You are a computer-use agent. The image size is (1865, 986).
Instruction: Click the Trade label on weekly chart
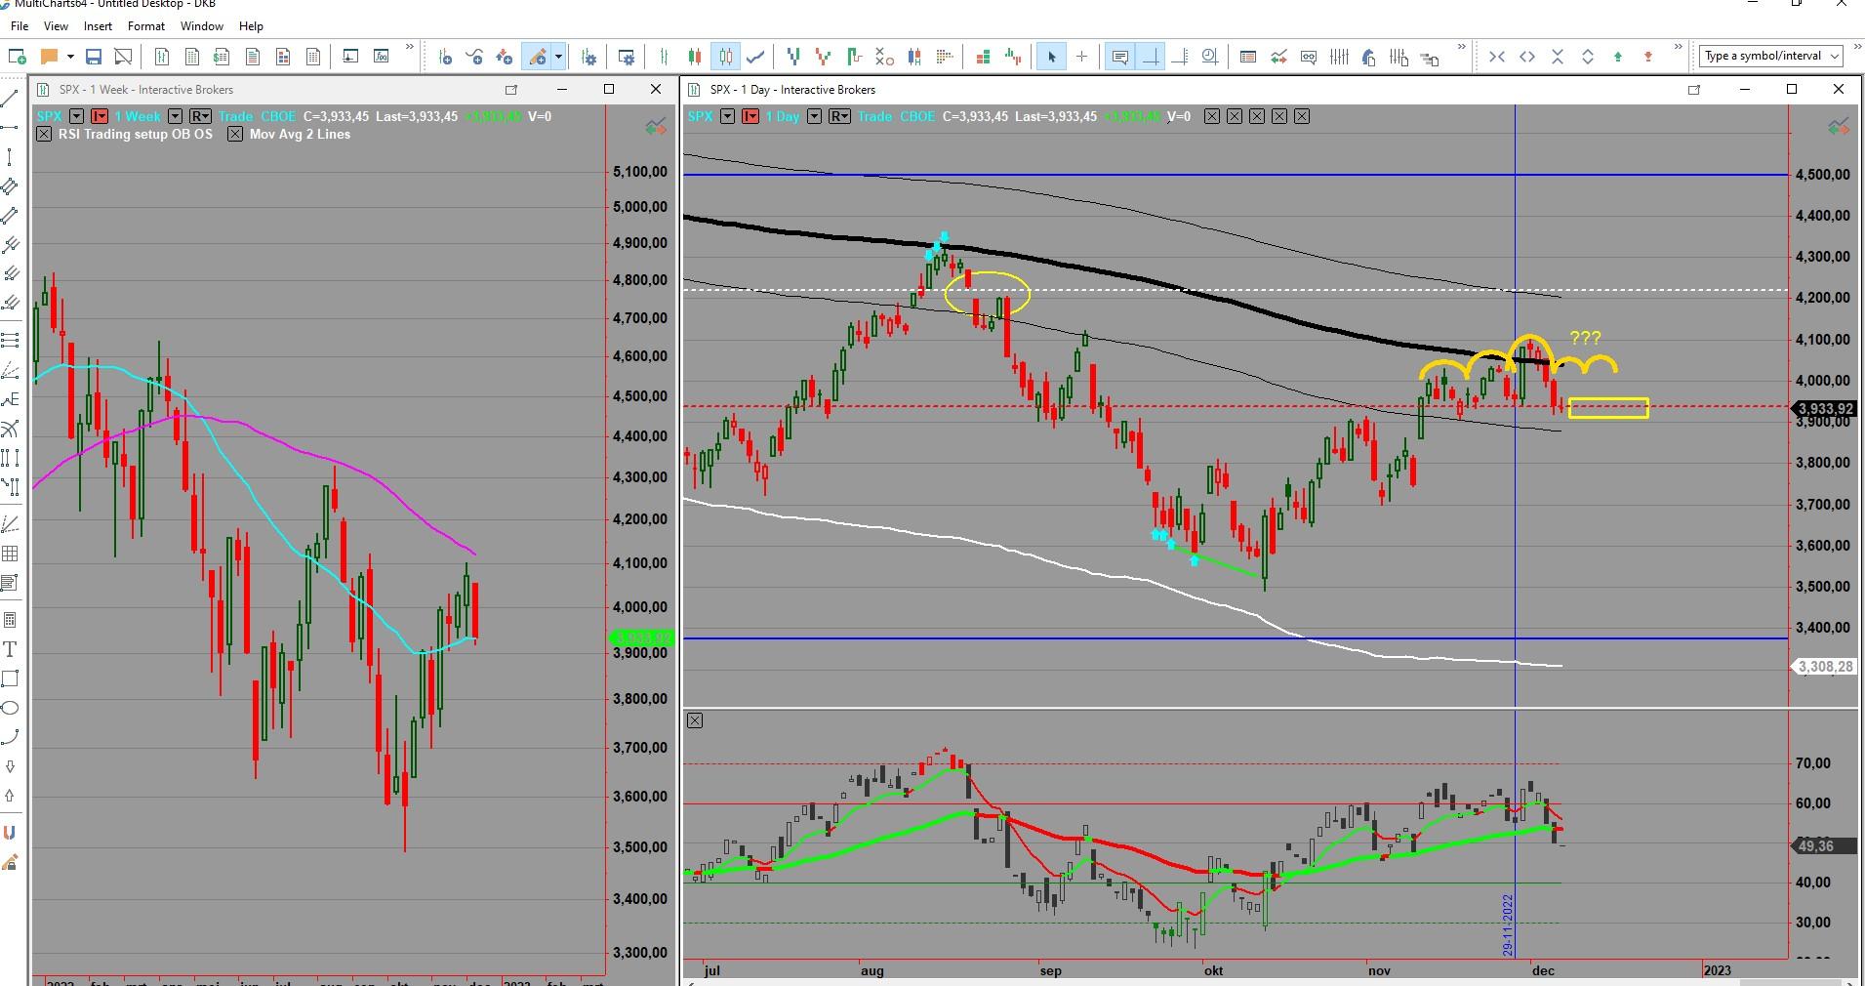(x=235, y=116)
